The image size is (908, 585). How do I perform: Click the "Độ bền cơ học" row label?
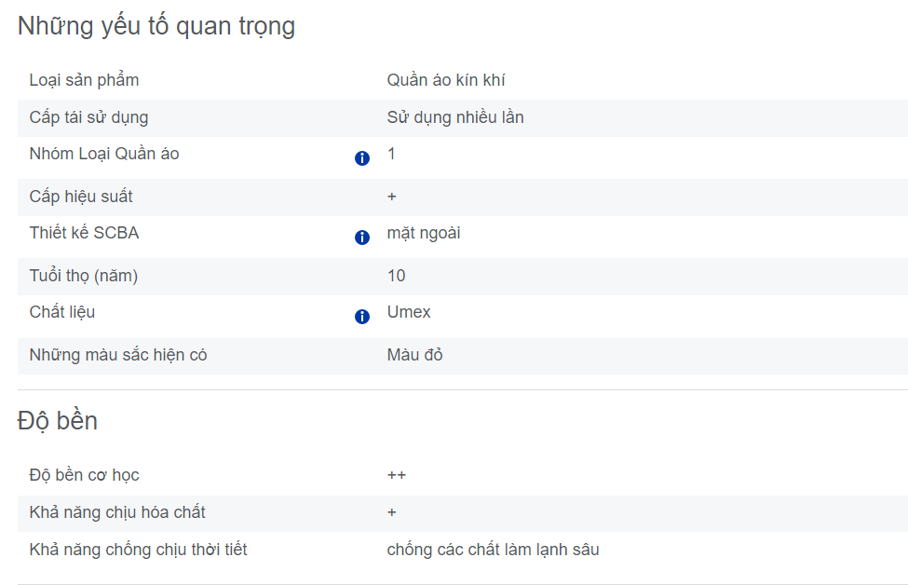(84, 475)
